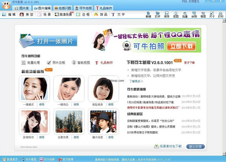Switch to the 图片编辑 tab

(42, 8)
